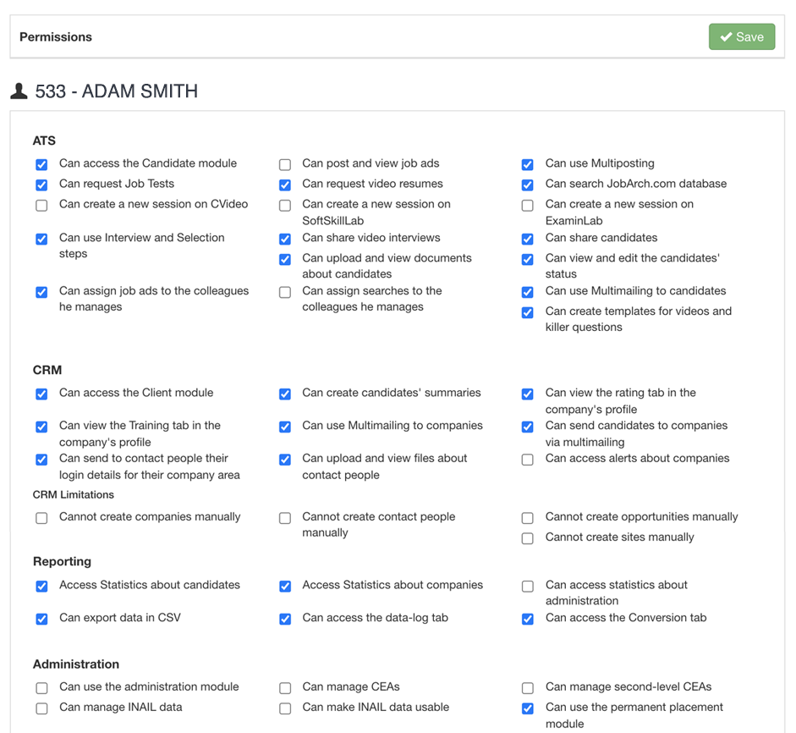This screenshot has width=796, height=733.
Task: Click the Permissions panel title
Action: (56, 37)
